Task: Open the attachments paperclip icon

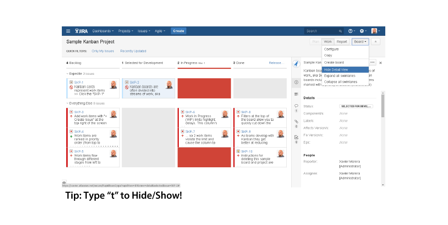Action: (x=296, y=122)
